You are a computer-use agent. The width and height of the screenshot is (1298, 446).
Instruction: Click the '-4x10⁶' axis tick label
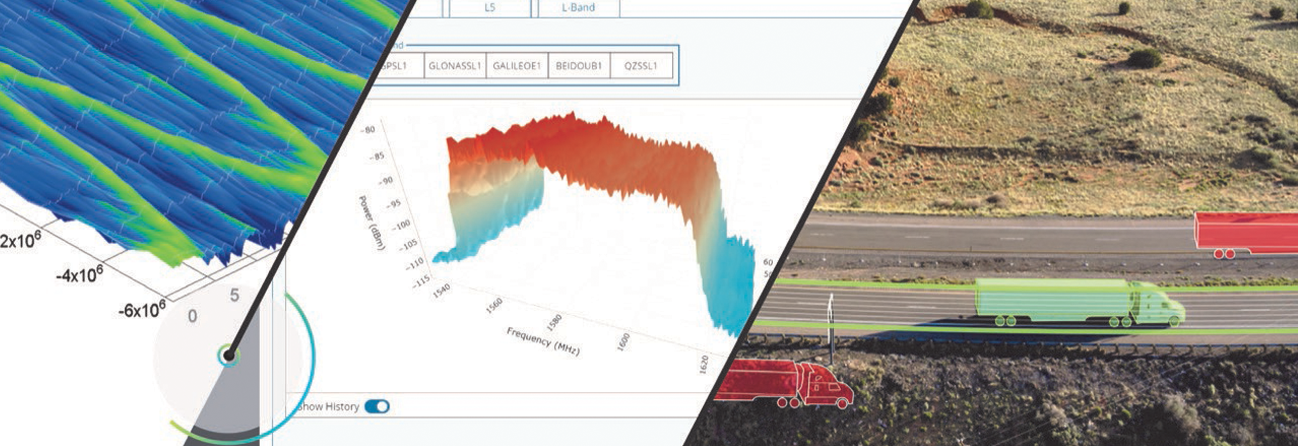[x=80, y=274]
